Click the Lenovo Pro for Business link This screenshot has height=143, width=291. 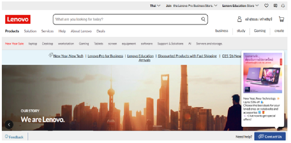tap(105, 56)
